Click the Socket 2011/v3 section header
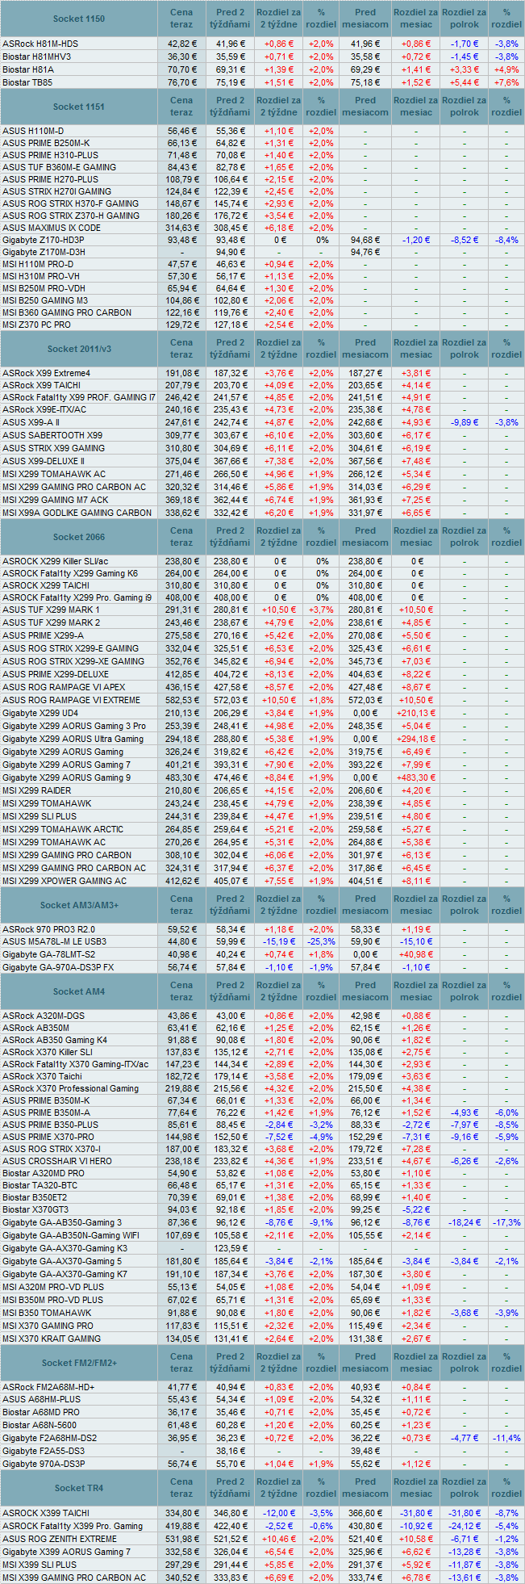525x1584 pixels. (x=79, y=349)
